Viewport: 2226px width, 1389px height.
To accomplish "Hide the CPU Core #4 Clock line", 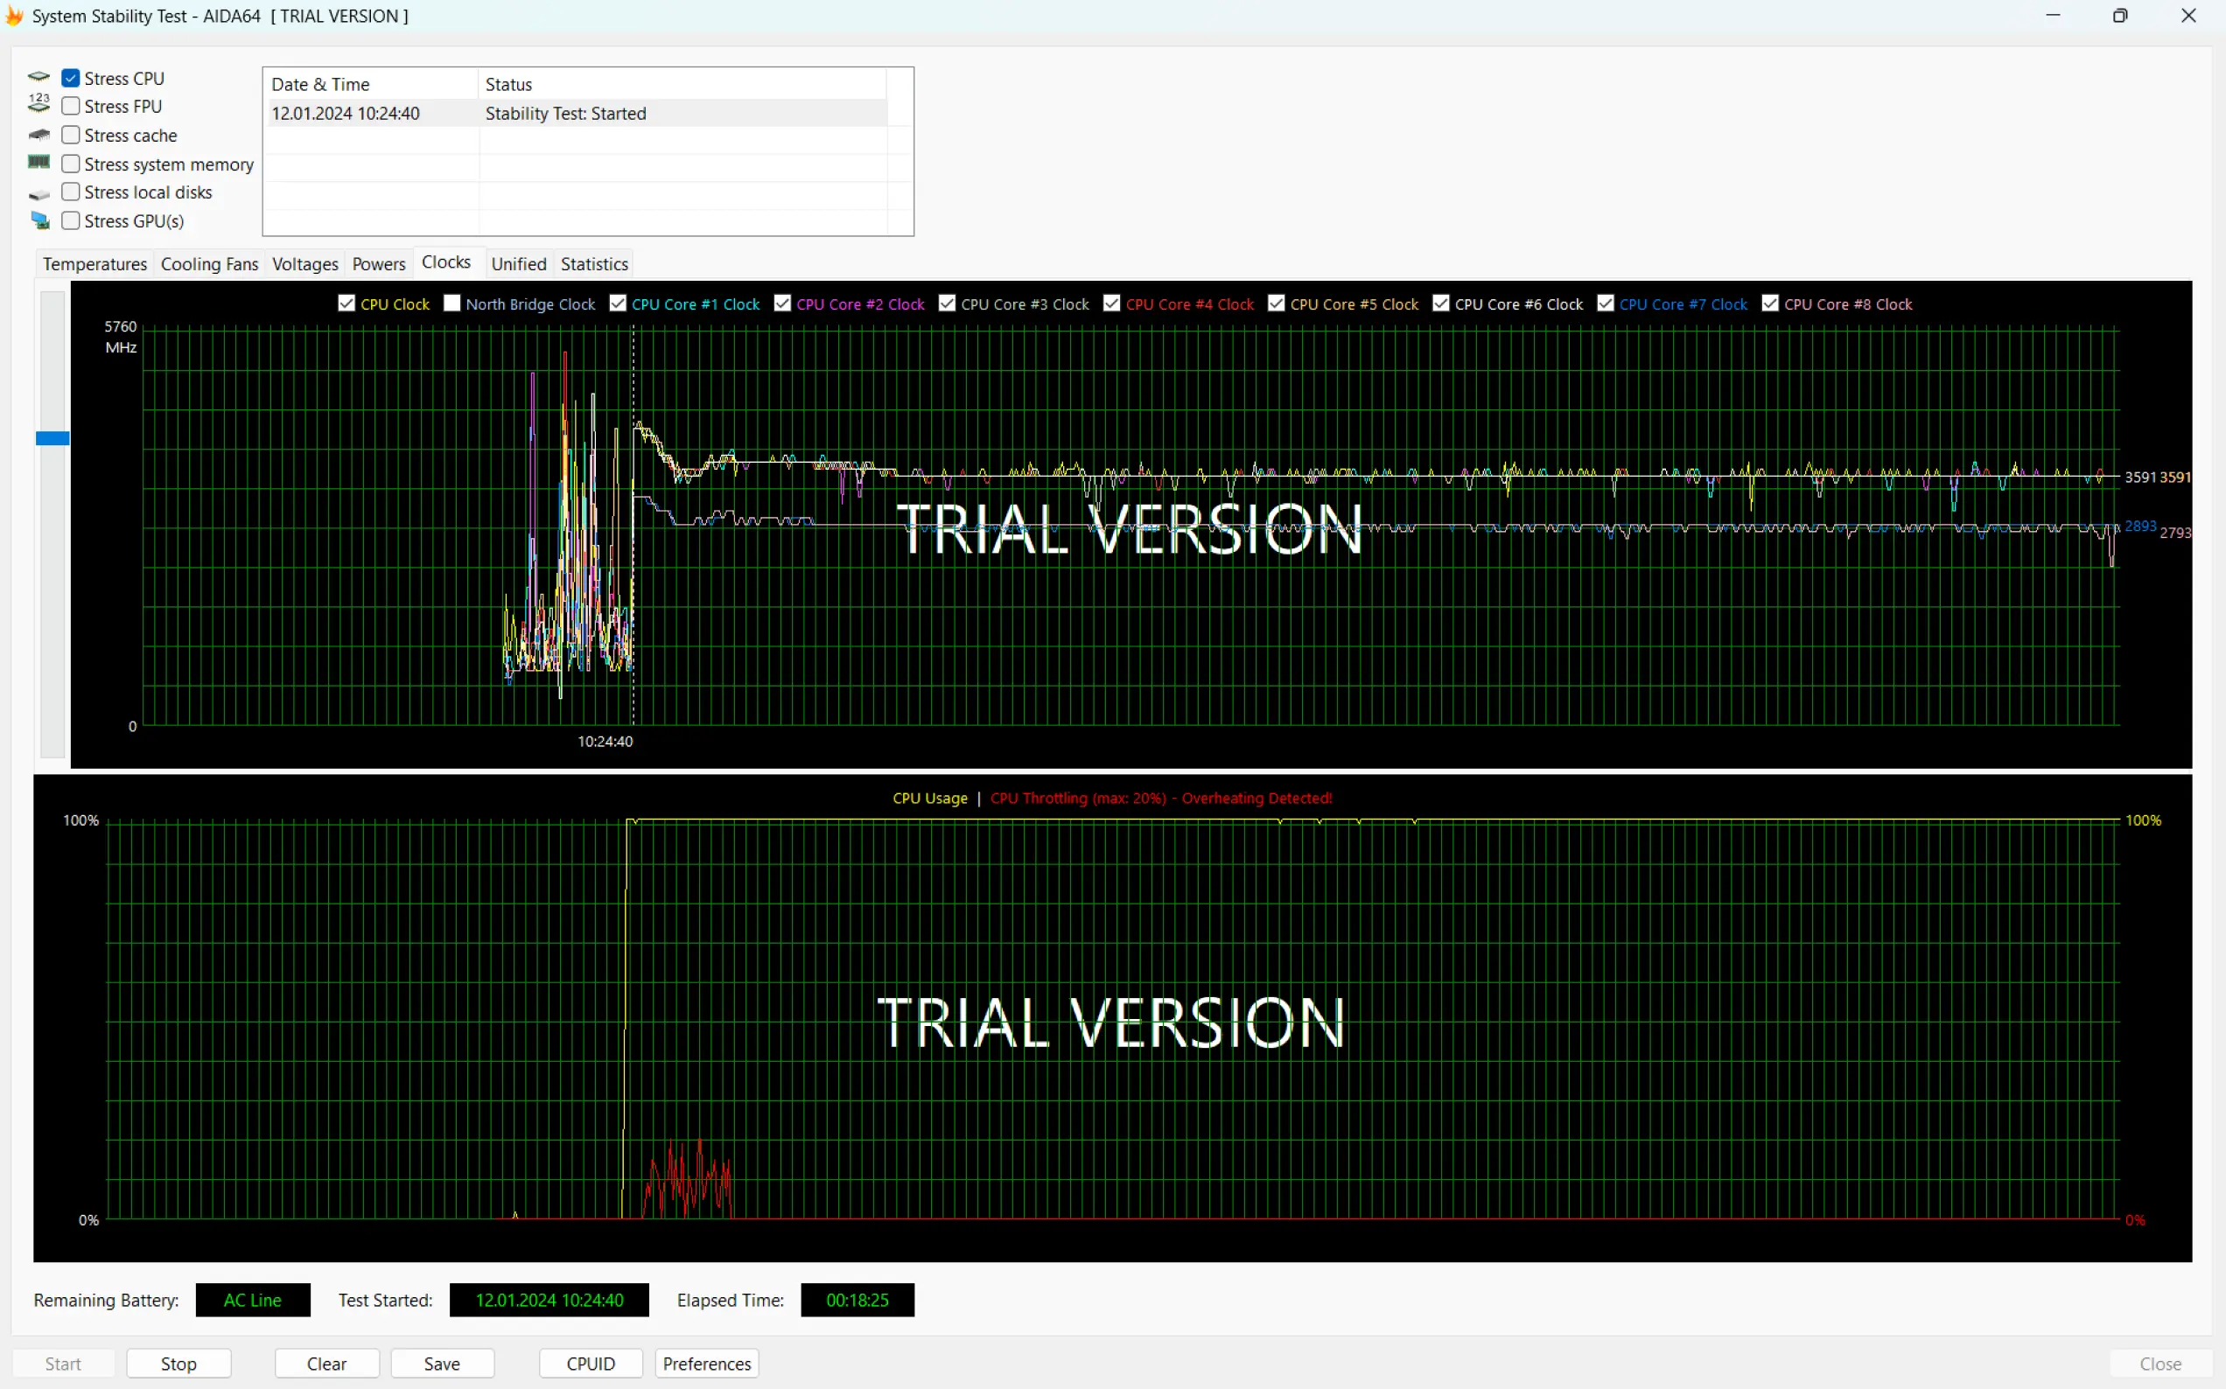I will click(1111, 304).
